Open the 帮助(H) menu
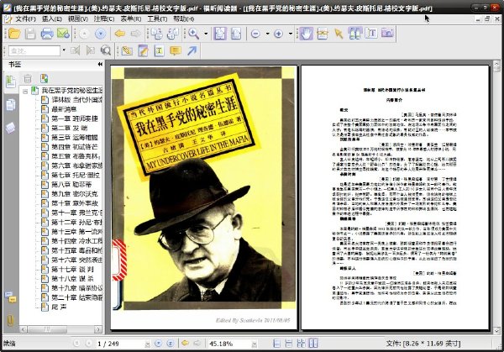Screen dimensions: 504x352 point(183,19)
